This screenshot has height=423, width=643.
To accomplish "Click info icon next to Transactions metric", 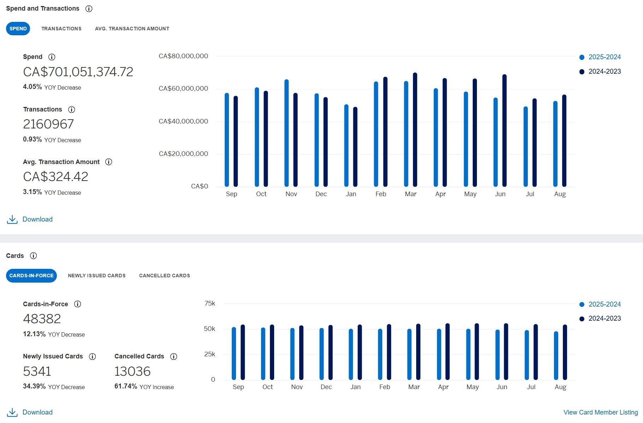I will (x=71, y=110).
